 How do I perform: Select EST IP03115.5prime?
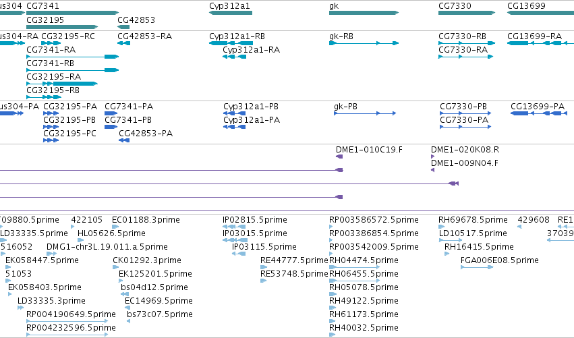tap(239, 254)
